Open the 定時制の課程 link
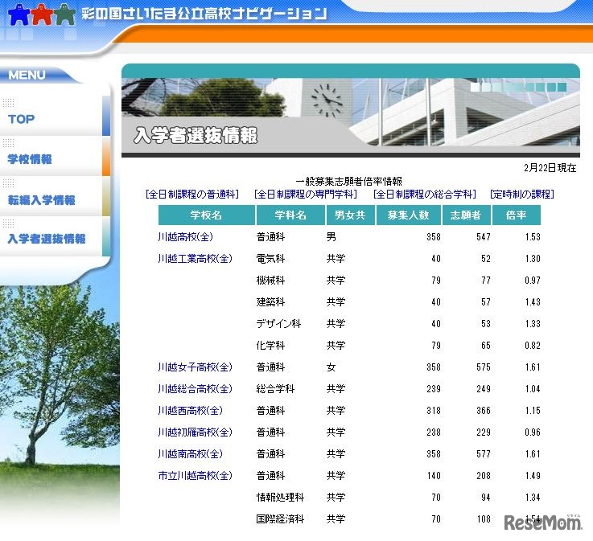The image size is (593, 541). click(x=522, y=195)
